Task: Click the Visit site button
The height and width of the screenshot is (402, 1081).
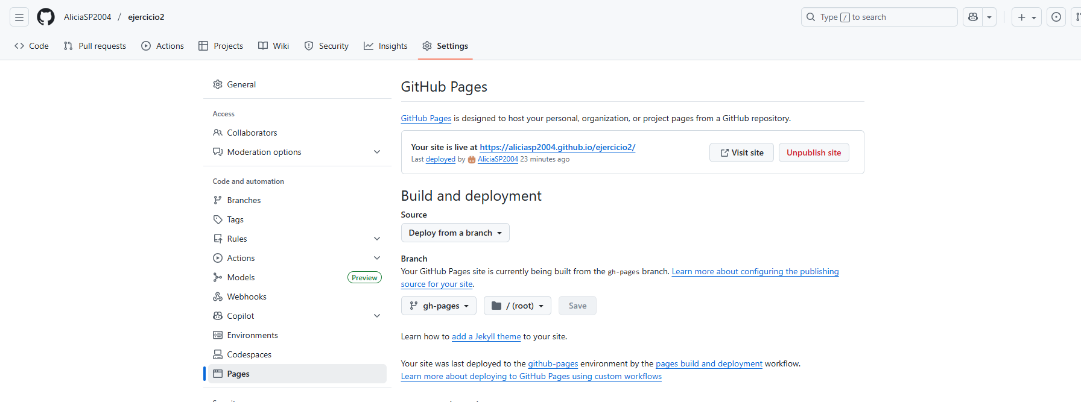Action: click(x=741, y=152)
